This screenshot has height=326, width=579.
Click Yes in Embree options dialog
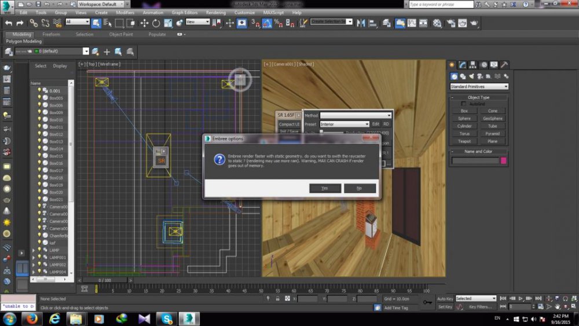(324, 188)
